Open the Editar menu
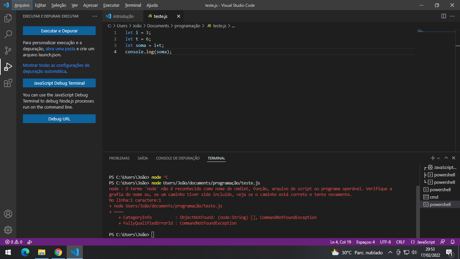The width and height of the screenshot is (460, 259). click(40, 5)
